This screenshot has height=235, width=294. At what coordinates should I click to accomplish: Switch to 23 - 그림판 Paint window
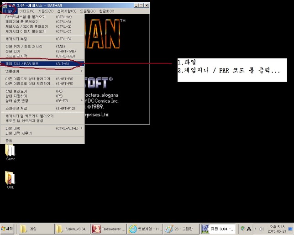(181, 229)
